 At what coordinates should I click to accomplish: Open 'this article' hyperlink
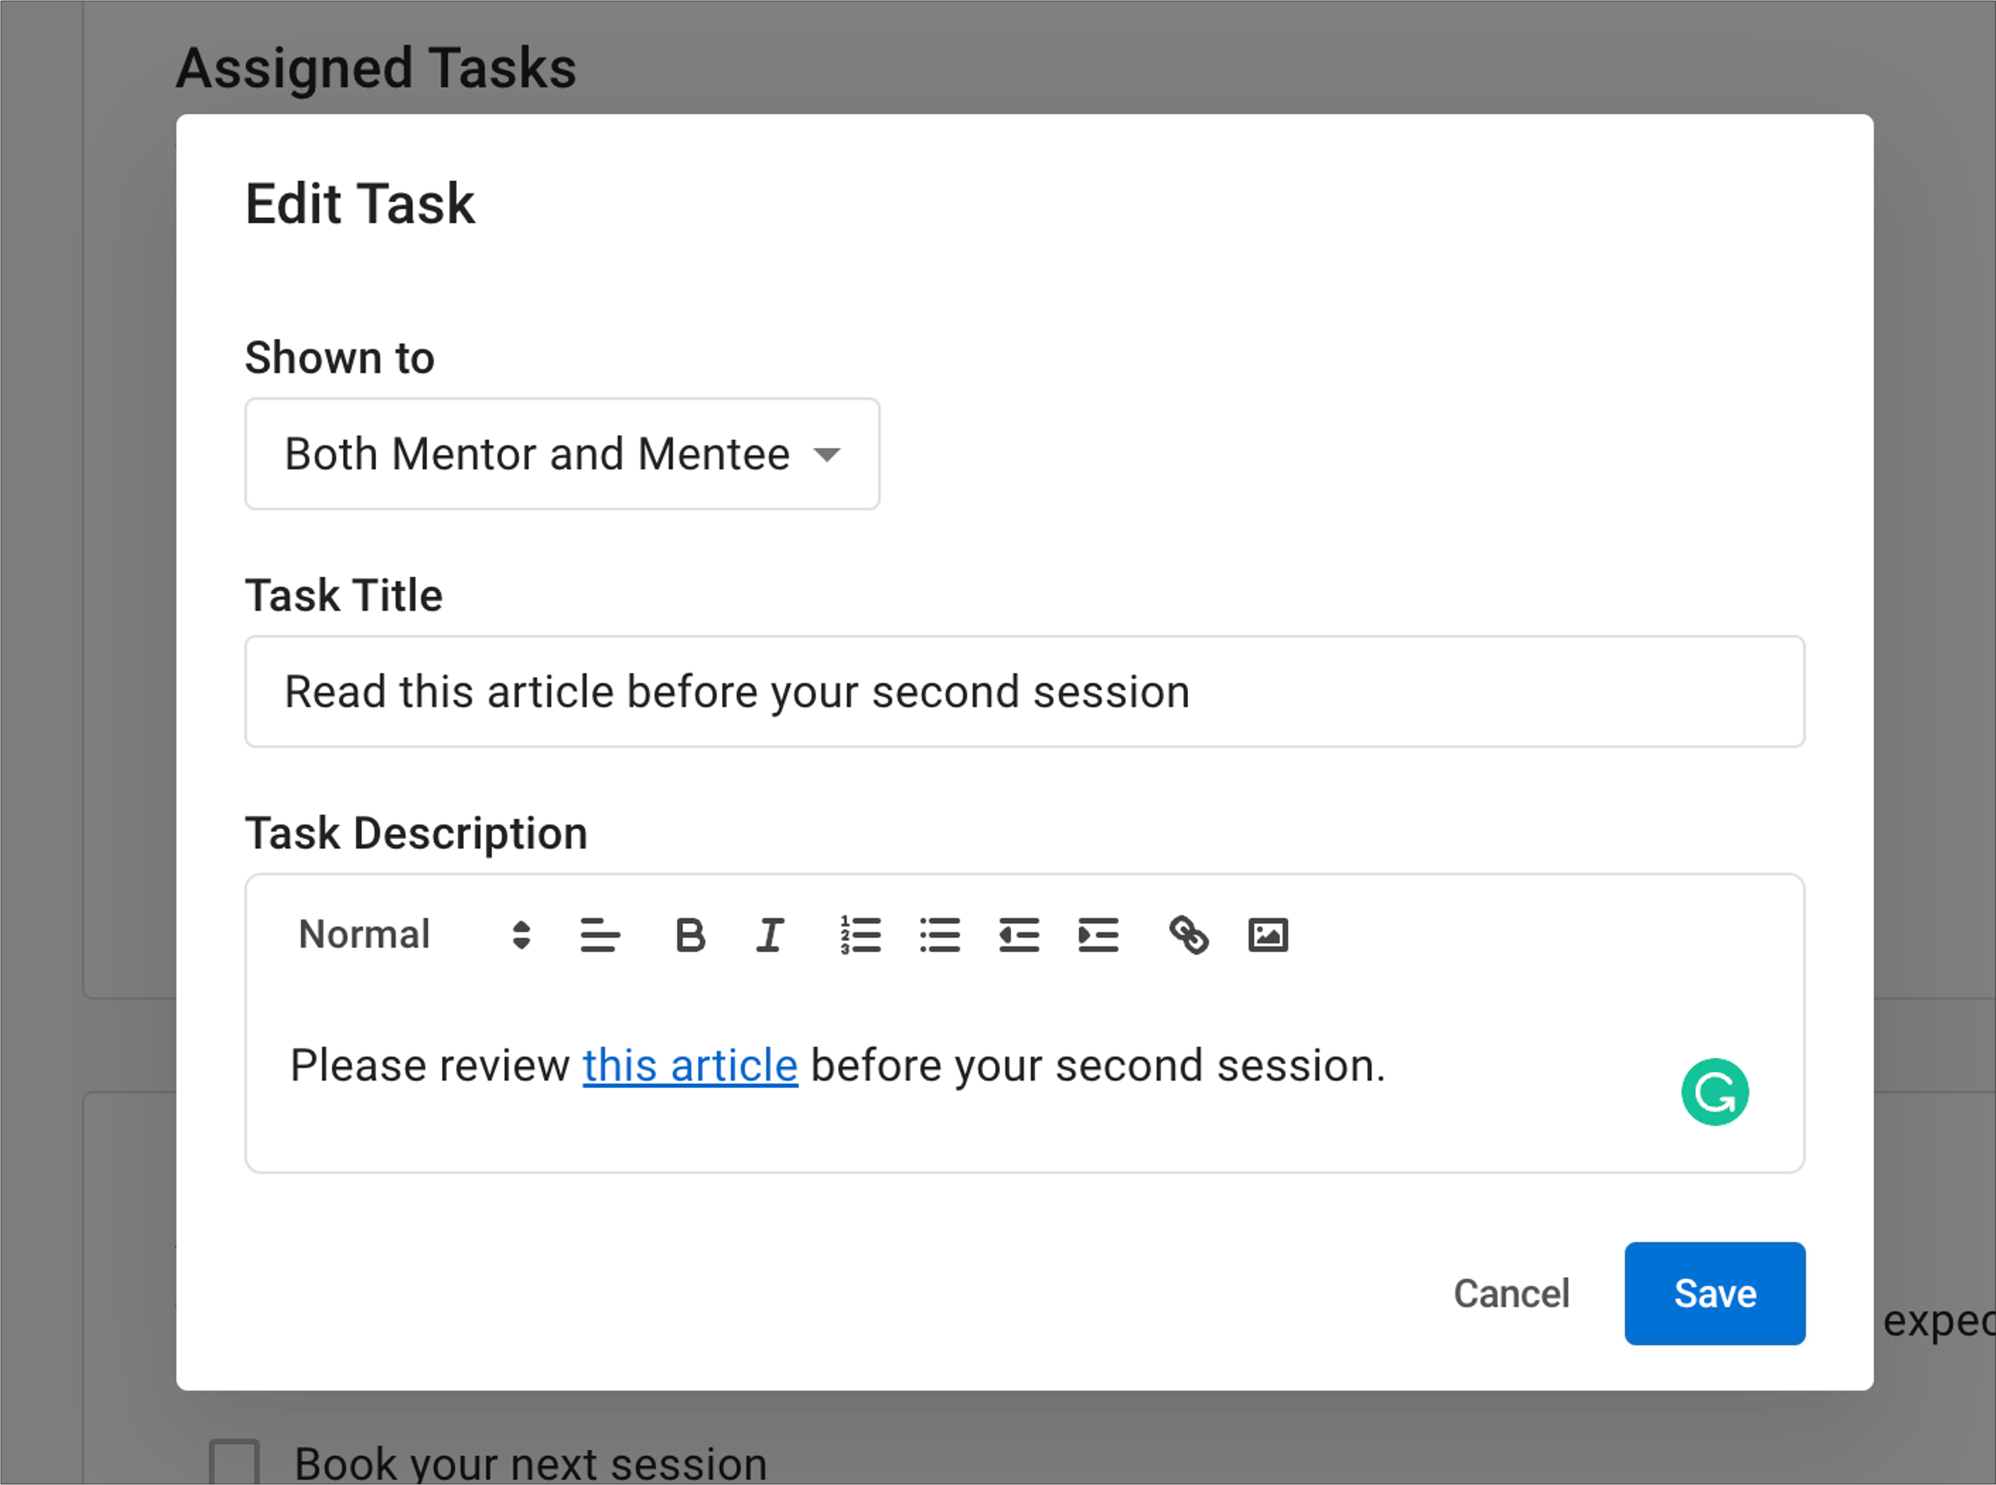pos(690,1066)
